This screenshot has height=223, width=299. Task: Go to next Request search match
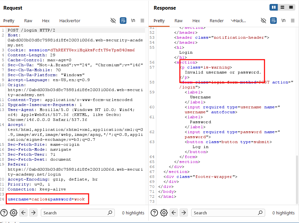(33, 212)
